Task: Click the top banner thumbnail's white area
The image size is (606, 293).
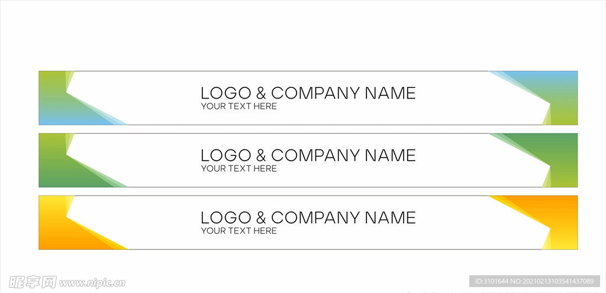Action: [308, 98]
